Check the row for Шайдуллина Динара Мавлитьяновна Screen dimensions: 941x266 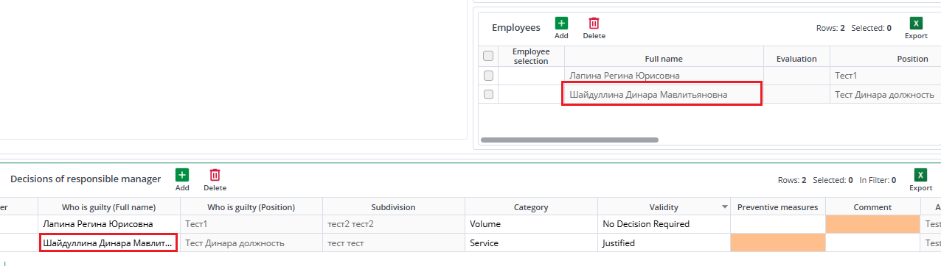[x=488, y=94]
